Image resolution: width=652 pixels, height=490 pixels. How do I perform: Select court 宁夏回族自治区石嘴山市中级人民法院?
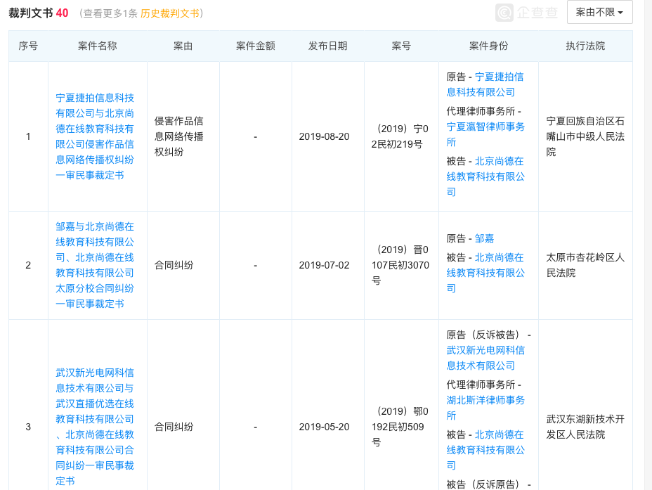point(585,136)
